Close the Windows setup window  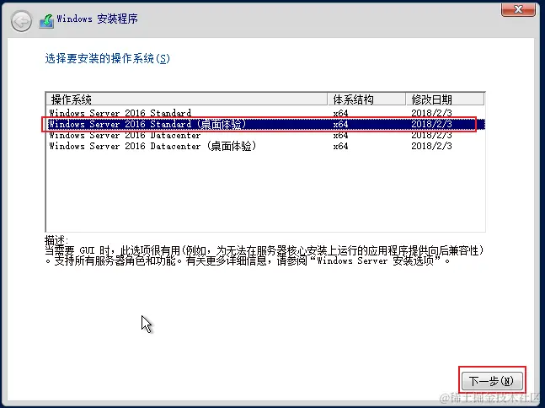click(518, 9)
